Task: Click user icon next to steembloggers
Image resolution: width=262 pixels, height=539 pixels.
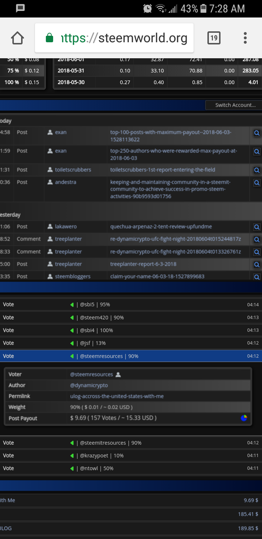Action: (x=50, y=276)
